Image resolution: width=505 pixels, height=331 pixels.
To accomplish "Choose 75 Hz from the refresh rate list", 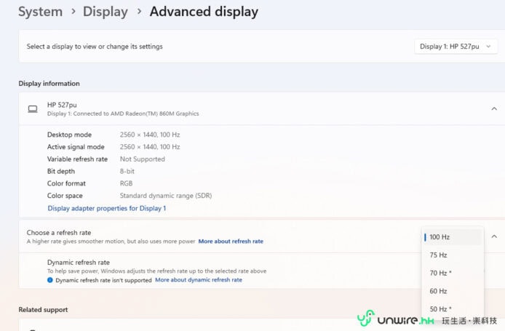I will pos(438,255).
